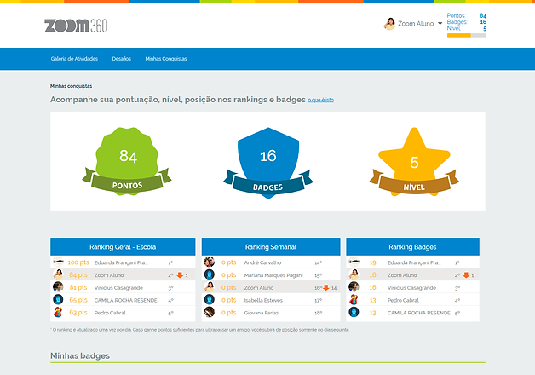Select Vinicius Casagrande name in Ranking Geral
This screenshot has width=535, height=375.
118,288
